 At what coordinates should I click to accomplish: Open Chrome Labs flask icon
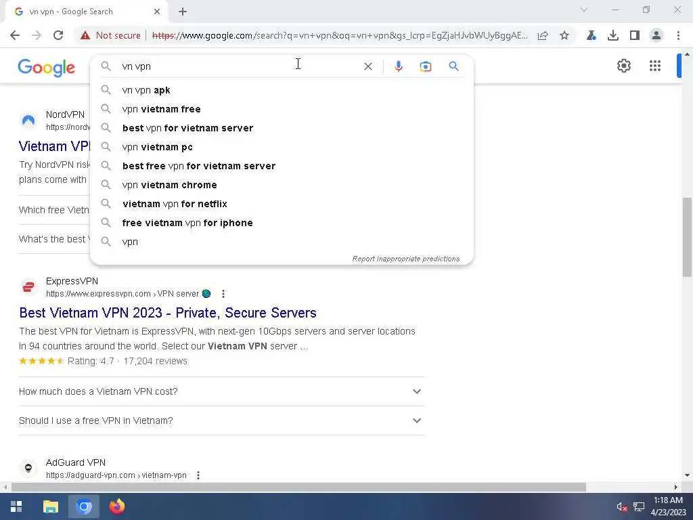[591, 35]
